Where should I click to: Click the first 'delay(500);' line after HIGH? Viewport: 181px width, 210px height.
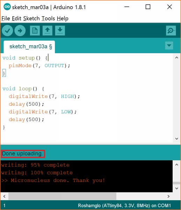coord(26,104)
